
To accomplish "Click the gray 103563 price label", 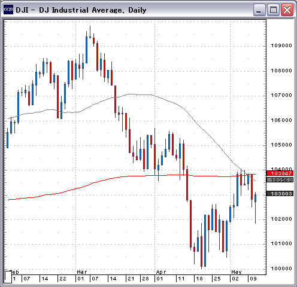I will pos(280,180).
